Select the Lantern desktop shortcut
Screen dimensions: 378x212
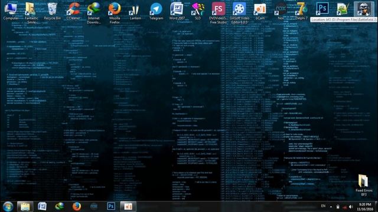[x=135, y=11]
